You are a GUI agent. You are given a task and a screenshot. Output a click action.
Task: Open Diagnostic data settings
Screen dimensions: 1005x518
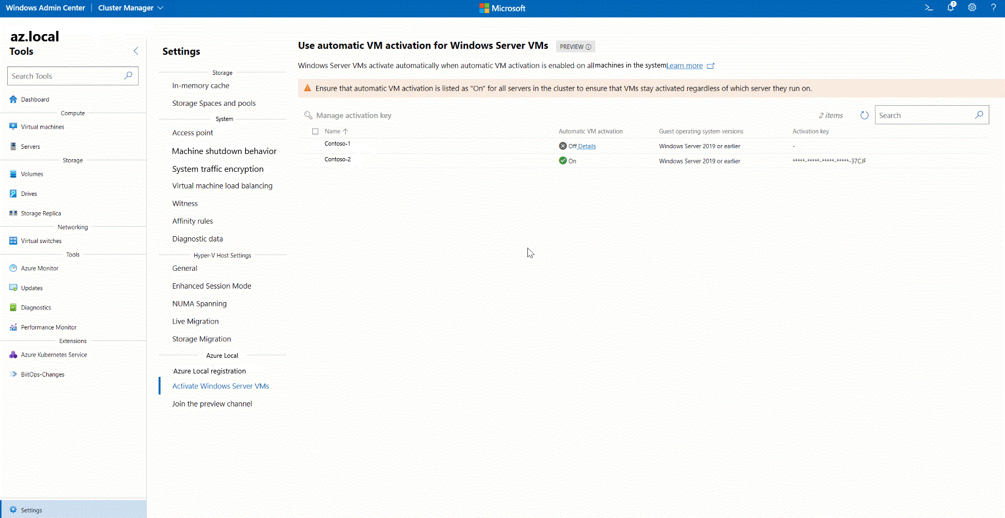coord(197,239)
